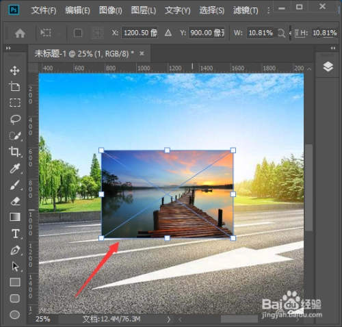The width and height of the screenshot is (342, 327).
Task: Select the Eyedropper tool
Action: click(15, 168)
